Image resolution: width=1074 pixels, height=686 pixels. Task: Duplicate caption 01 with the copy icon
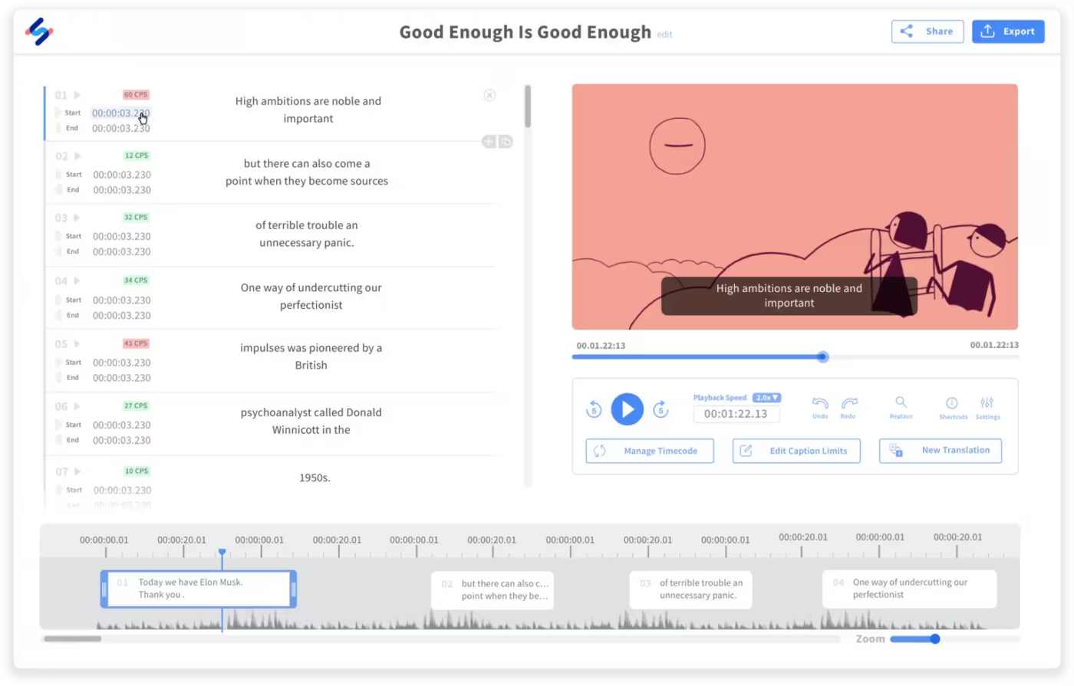pos(506,142)
